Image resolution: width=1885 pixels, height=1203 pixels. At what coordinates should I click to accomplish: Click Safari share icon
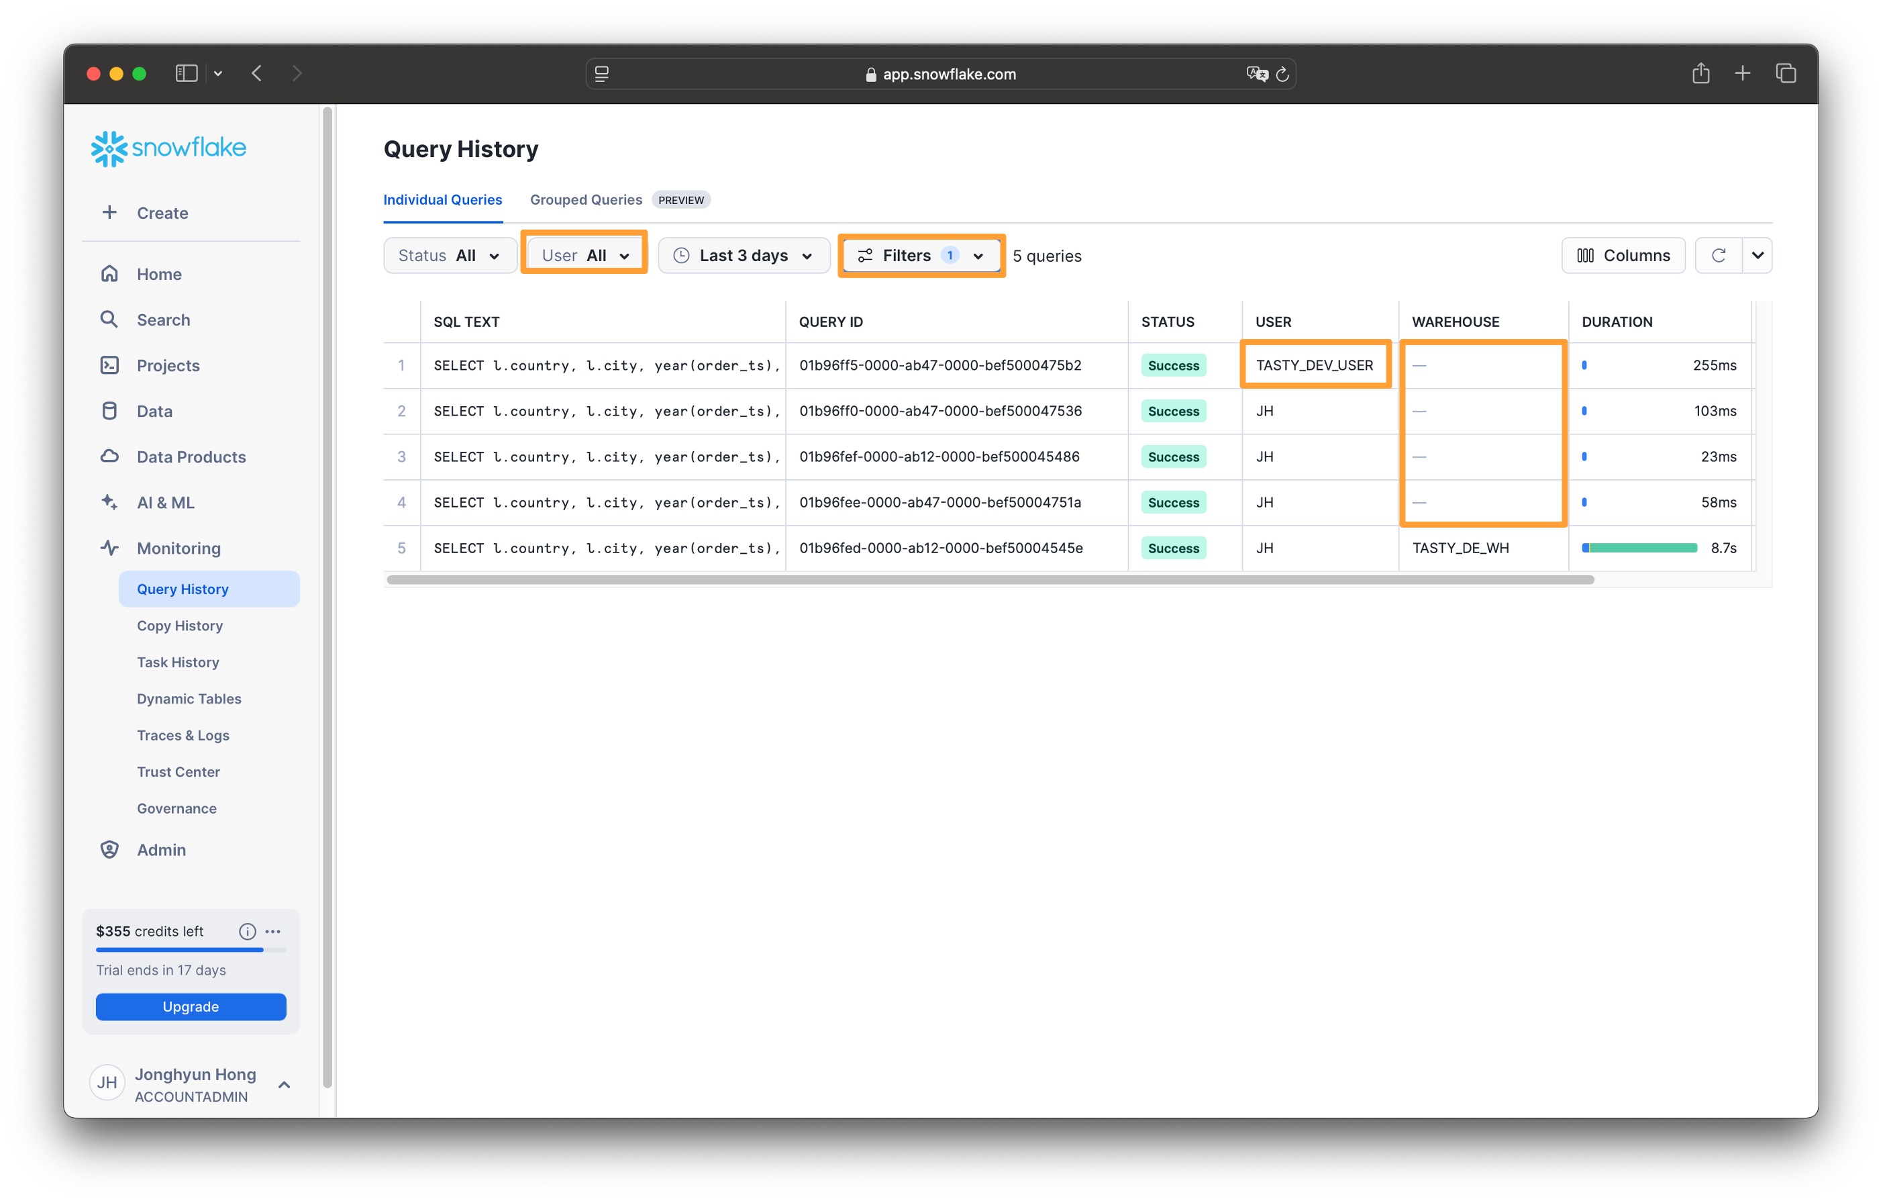[x=1700, y=74]
